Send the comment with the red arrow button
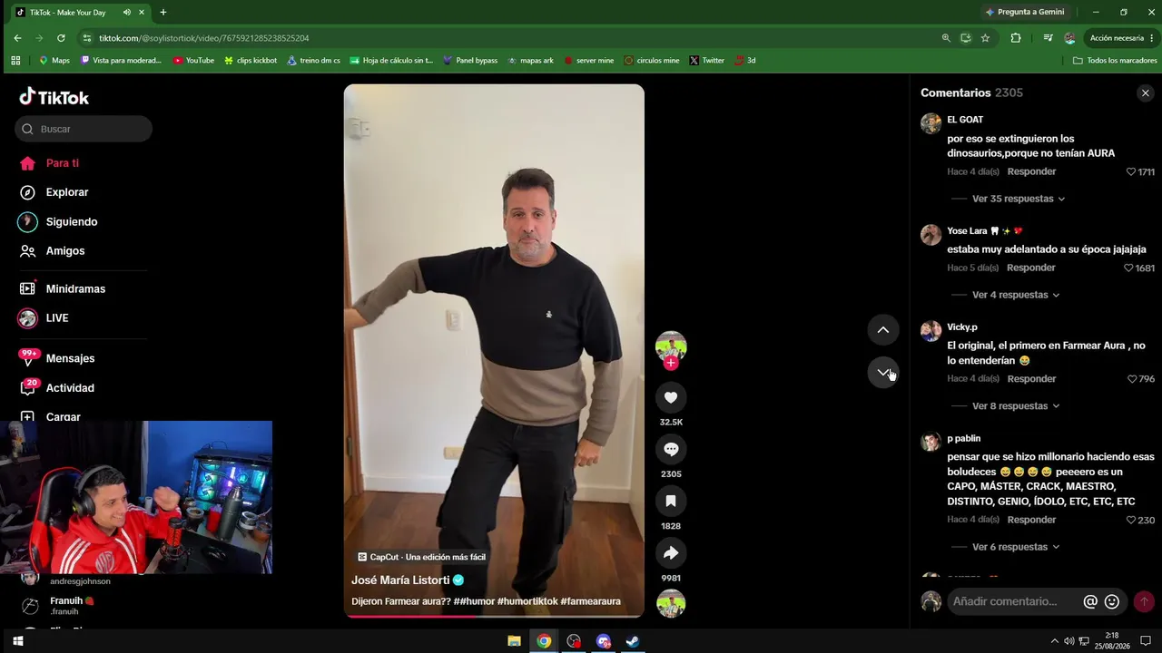1162x653 pixels. click(1144, 601)
